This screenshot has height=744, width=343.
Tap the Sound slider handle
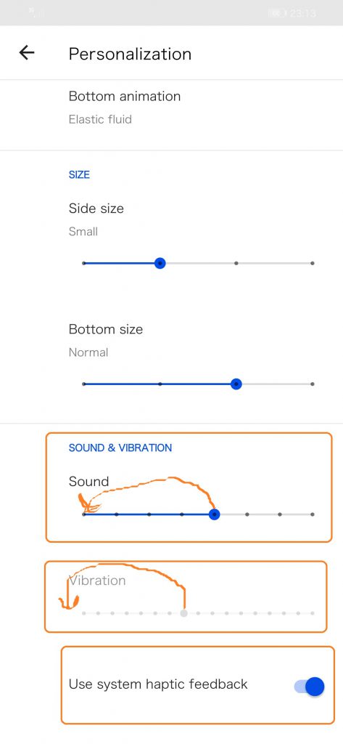point(215,514)
